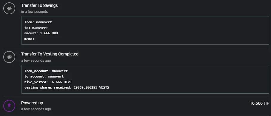This screenshot has height=116, width=271.
Task: Open the Transfer To Vesting Completed title
Action: [x=50, y=54]
